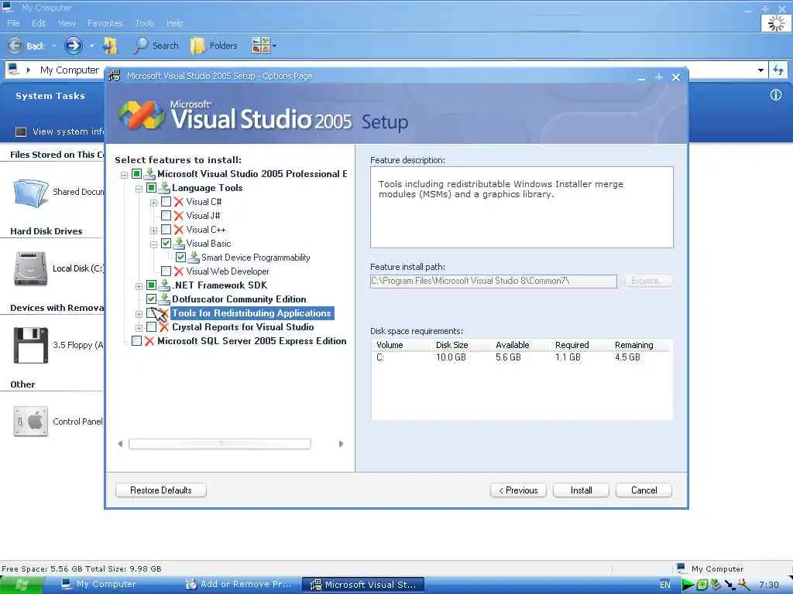Image resolution: width=793 pixels, height=594 pixels.
Task: Open the File menu
Action: tap(13, 23)
